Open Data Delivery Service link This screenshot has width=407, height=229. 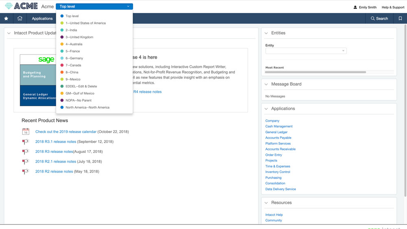(280, 189)
